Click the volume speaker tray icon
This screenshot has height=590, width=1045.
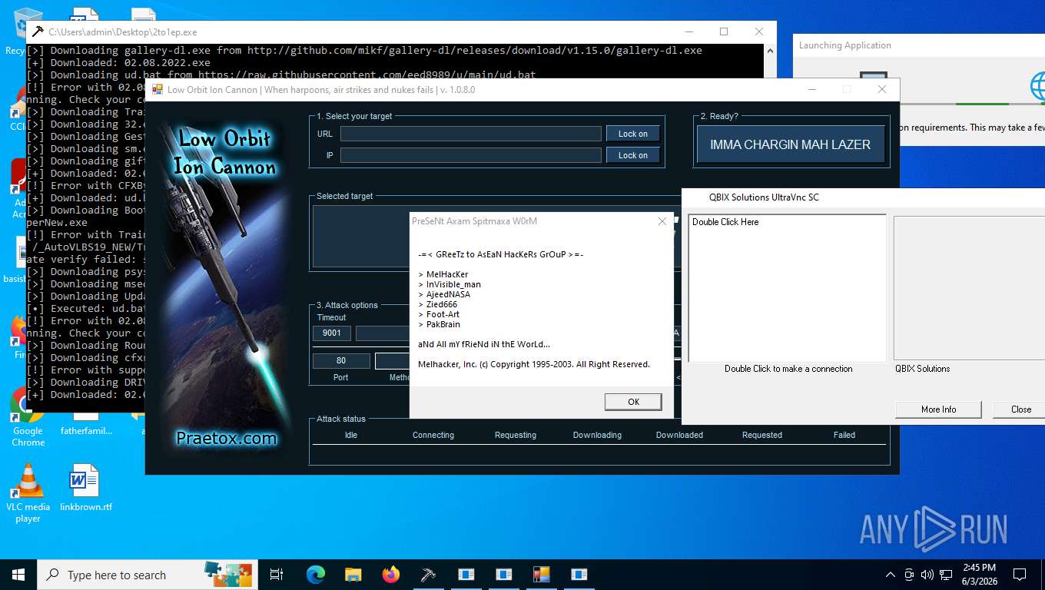[927, 575]
